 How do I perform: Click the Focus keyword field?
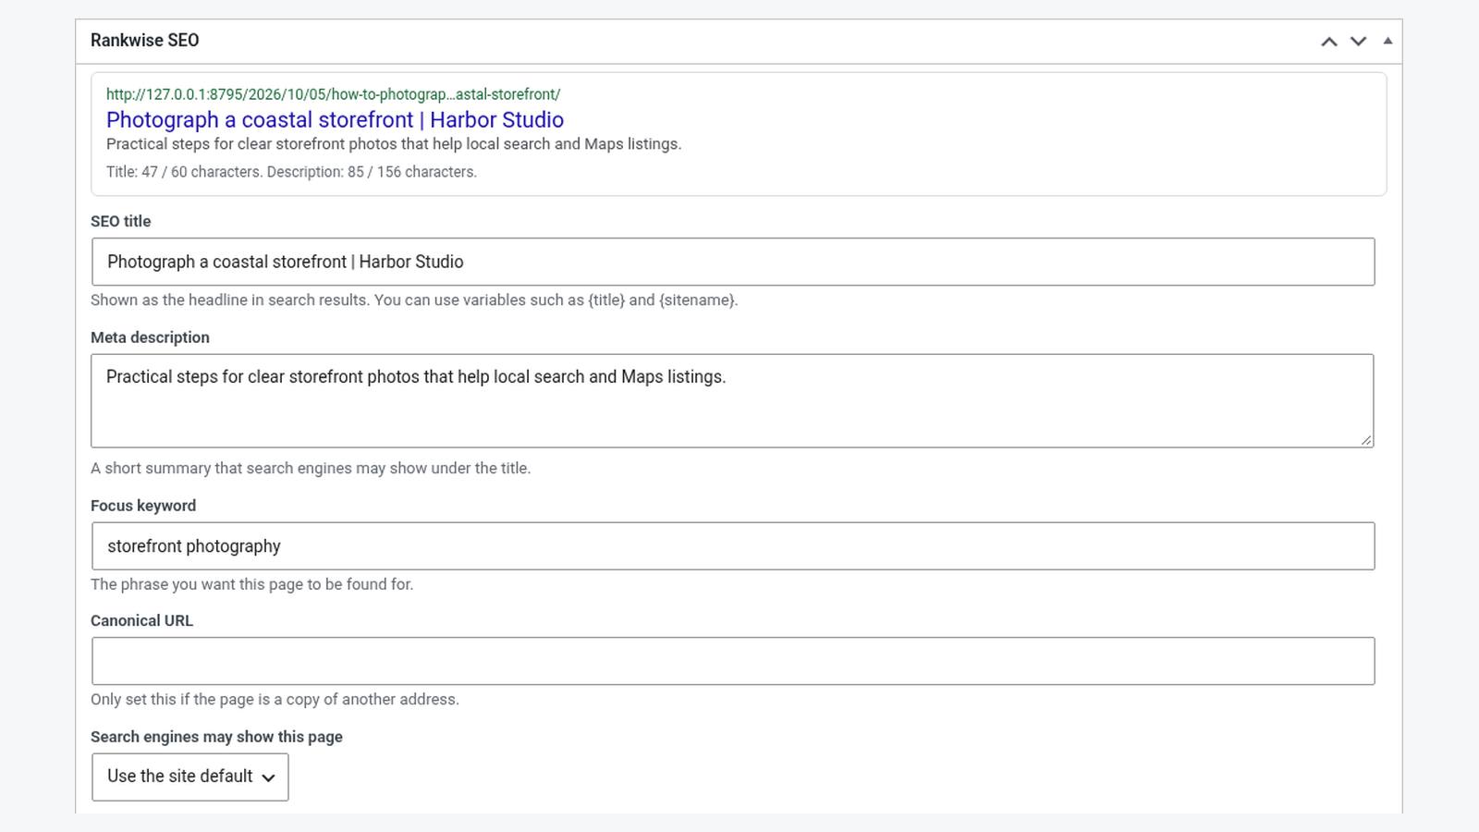pos(733,546)
